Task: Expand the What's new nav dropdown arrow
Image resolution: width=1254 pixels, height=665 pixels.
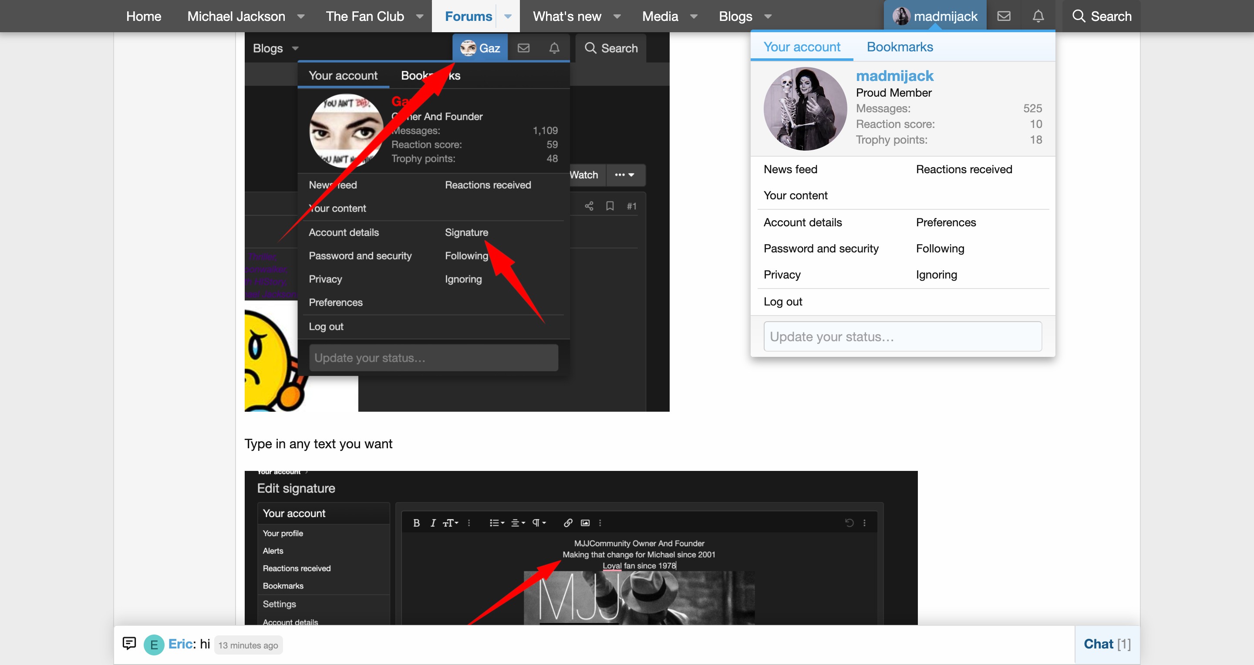Action: [617, 16]
